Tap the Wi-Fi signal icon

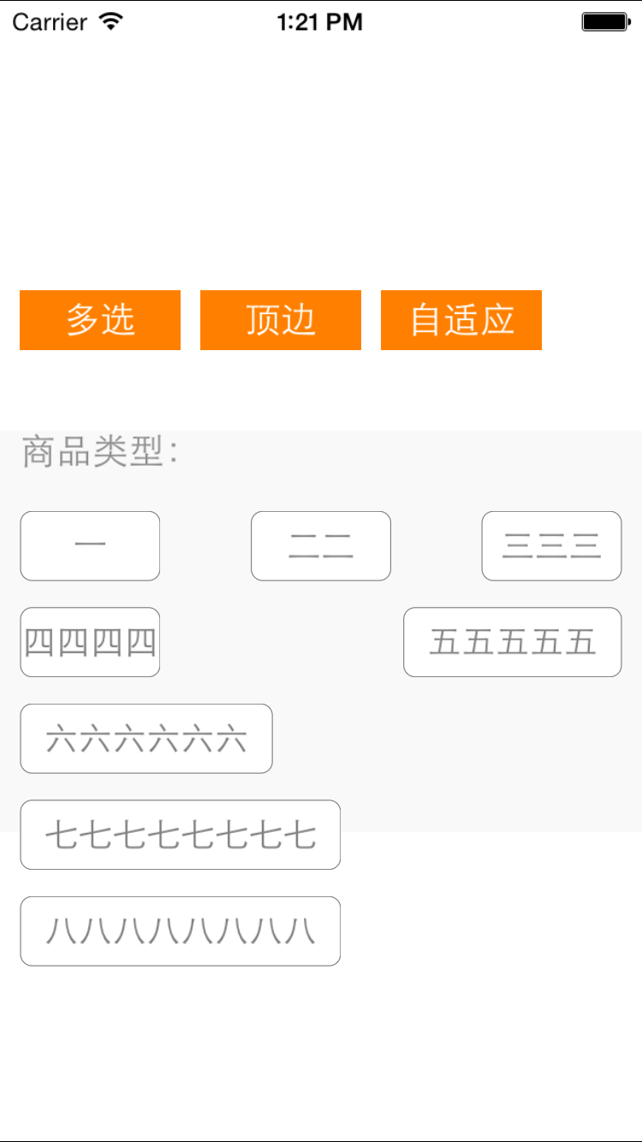coord(111,21)
